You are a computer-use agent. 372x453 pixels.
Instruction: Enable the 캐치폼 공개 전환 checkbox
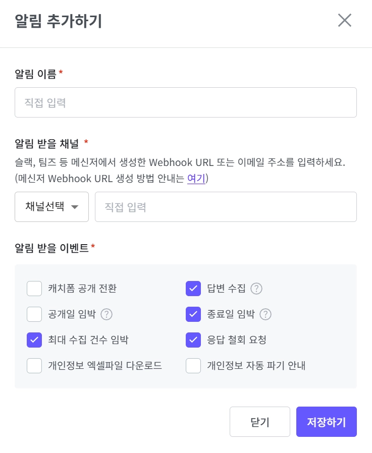point(34,289)
